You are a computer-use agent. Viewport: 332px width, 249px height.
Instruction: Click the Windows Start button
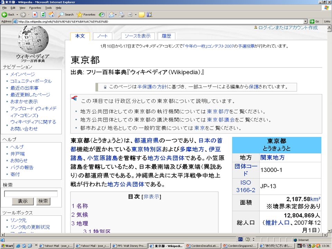tap(7, 246)
